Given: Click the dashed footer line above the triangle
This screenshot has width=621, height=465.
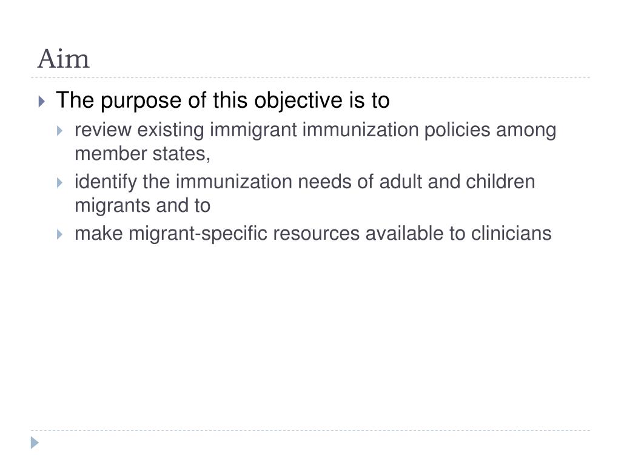Looking at the screenshot, I should 310,430.
